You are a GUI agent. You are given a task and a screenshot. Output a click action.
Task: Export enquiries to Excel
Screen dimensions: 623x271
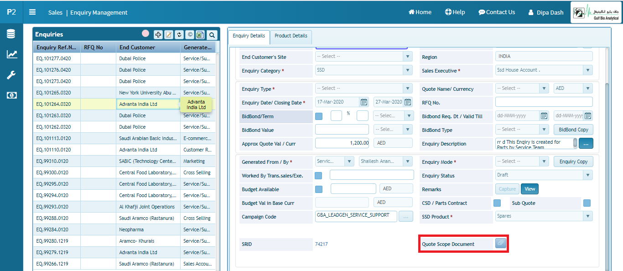pyautogui.click(x=200, y=35)
